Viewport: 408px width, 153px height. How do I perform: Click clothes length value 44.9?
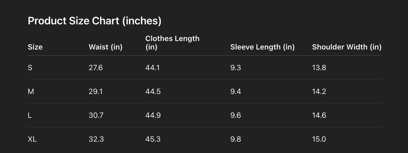[153, 115]
